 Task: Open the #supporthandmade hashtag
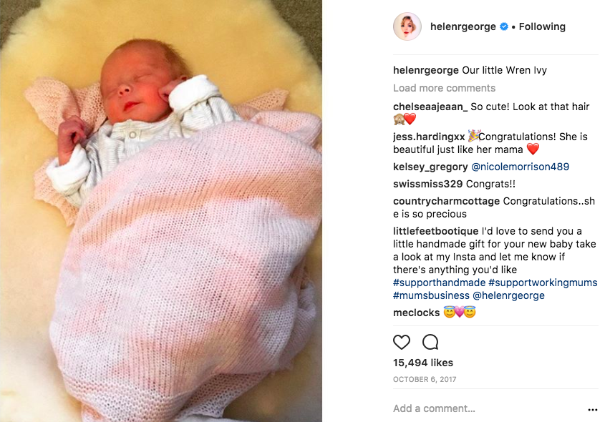pos(439,283)
